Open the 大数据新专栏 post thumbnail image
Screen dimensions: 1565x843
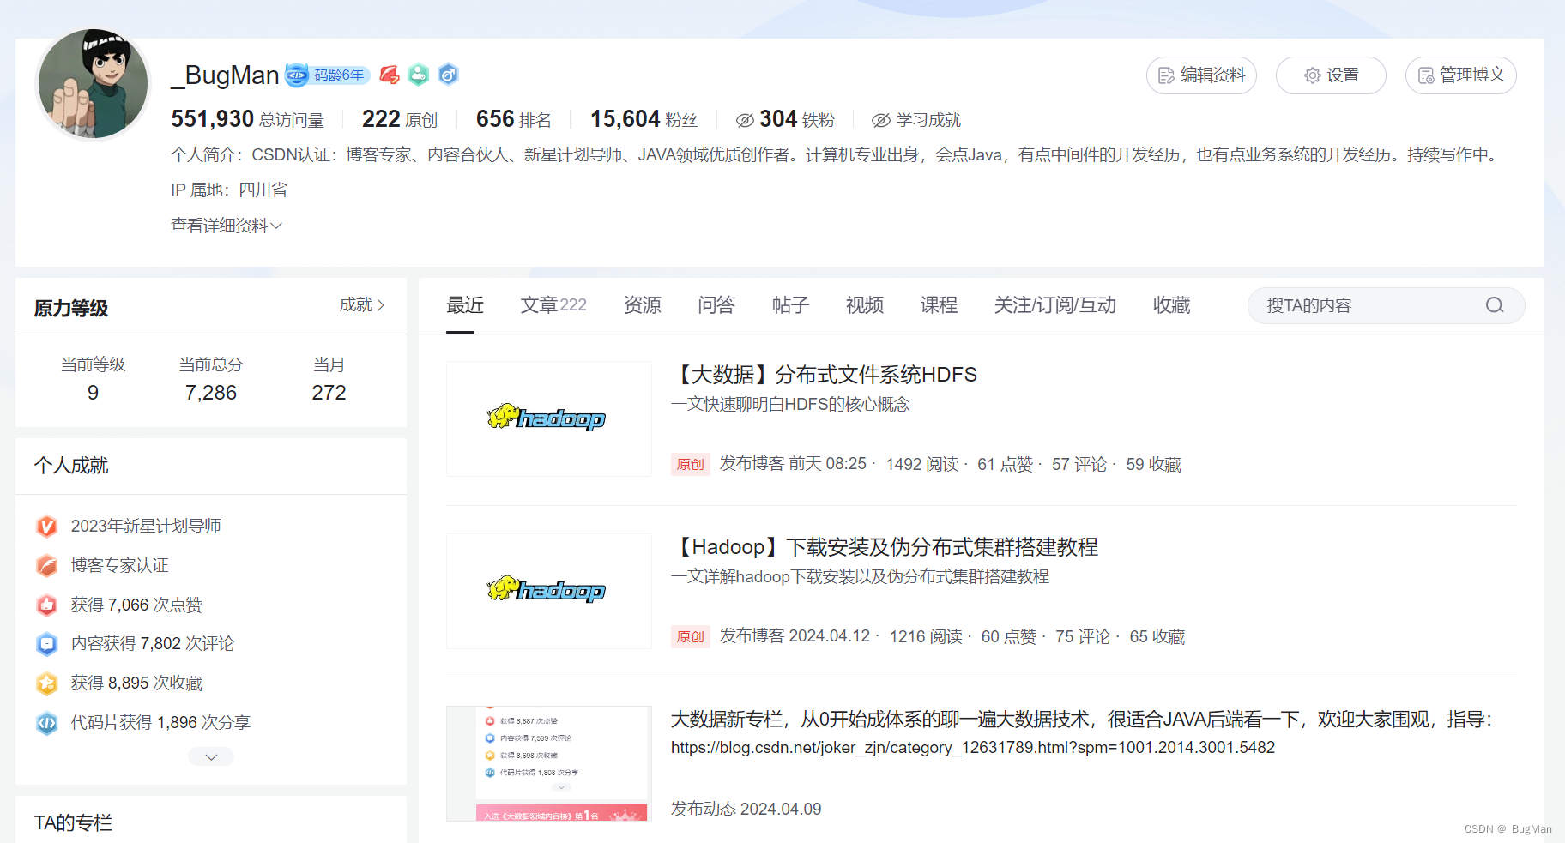pos(549,763)
